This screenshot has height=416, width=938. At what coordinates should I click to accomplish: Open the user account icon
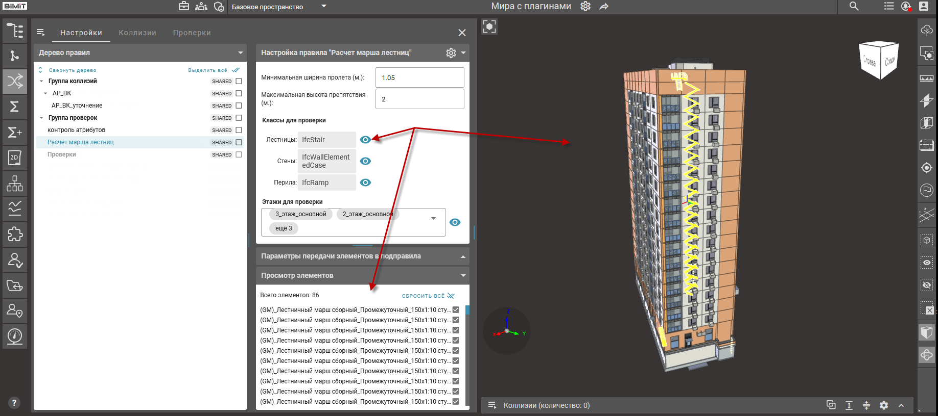[x=924, y=6]
